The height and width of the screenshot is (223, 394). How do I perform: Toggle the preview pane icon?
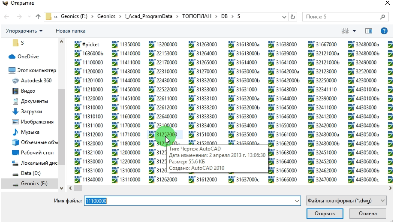coord(368,31)
